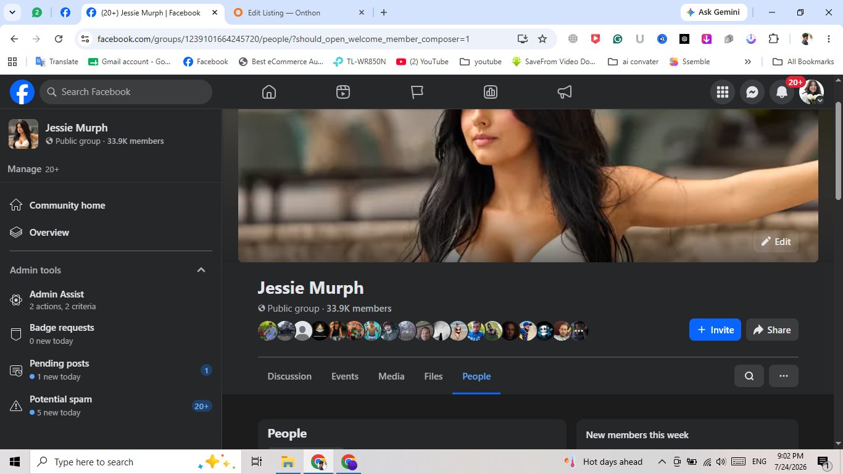
Task: Switch to the Events tab
Action: tap(345, 376)
